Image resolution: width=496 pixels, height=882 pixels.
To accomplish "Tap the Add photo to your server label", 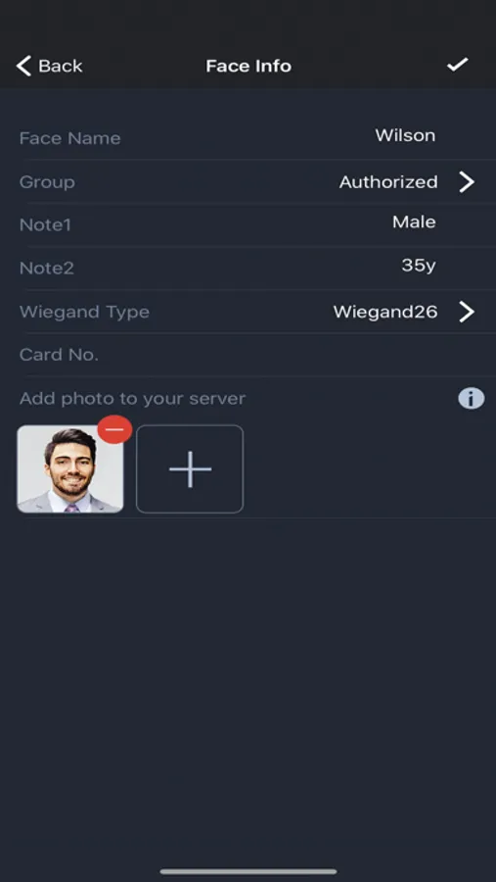I will [x=133, y=398].
